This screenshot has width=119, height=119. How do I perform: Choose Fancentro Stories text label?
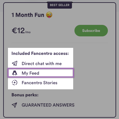[x=39, y=83]
